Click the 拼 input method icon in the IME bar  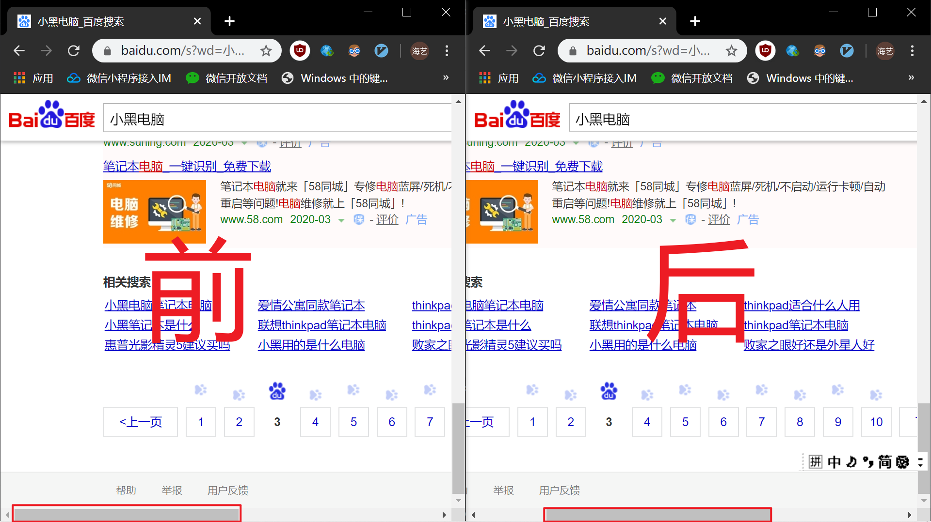click(815, 461)
